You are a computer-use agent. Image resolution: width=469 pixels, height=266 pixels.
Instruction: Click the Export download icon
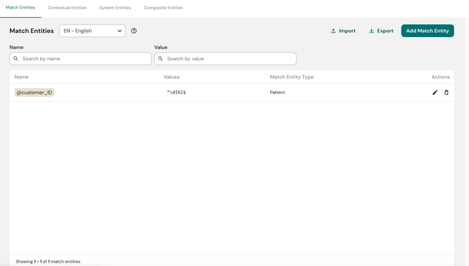point(371,31)
